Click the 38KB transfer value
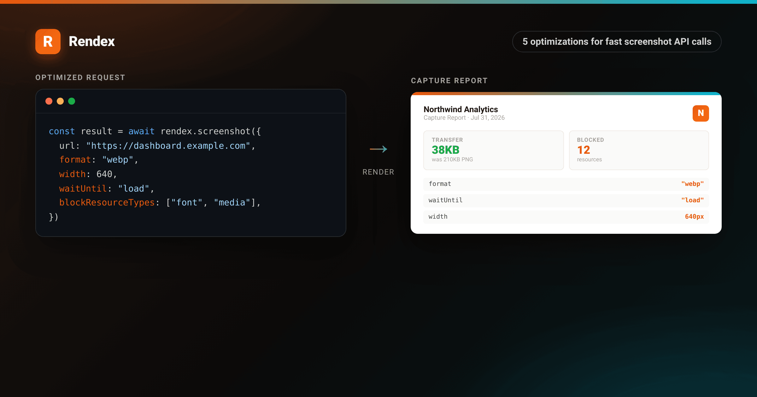The image size is (757, 397). coord(445,150)
